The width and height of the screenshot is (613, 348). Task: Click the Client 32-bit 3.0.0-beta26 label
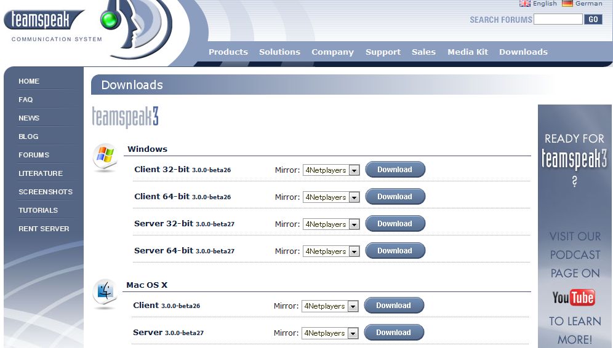[x=183, y=170]
